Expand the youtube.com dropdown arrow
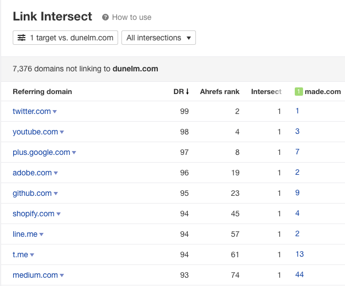 [x=62, y=132]
